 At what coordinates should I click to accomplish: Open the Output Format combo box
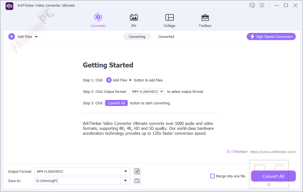click(82, 171)
